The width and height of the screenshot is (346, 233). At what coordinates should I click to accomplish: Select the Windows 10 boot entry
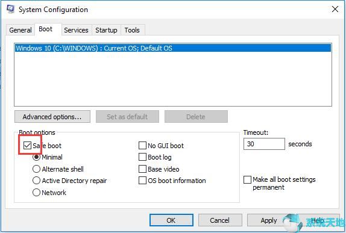tap(173, 48)
